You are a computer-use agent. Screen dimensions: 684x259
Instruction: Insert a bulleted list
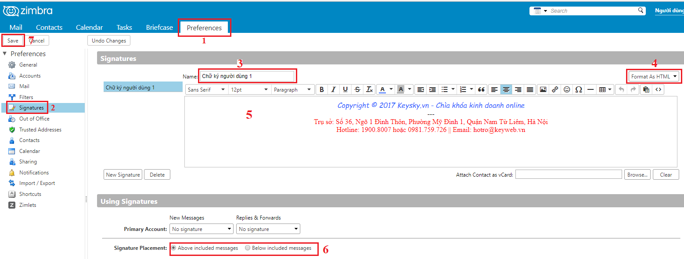click(x=445, y=89)
